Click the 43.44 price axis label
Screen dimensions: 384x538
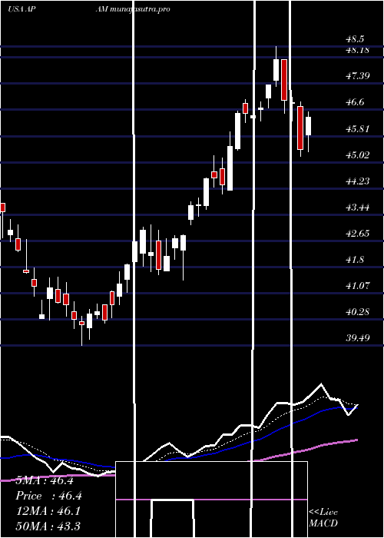358,208
